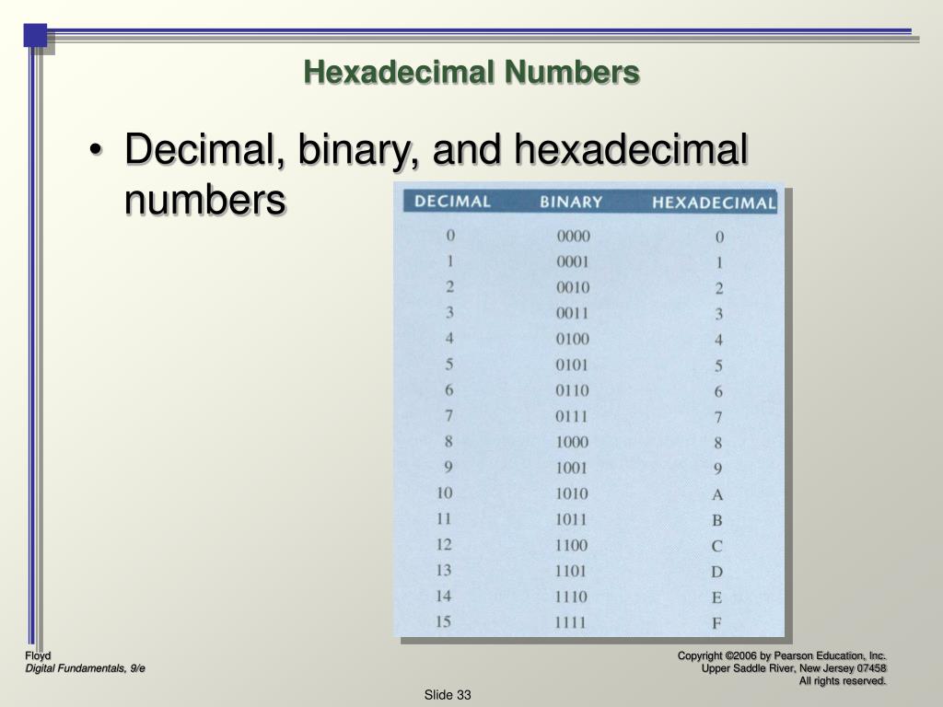Screen dimensions: 943x707
Task: Click the 'Floyd' author footer text
Action: pyautogui.click(x=38, y=655)
